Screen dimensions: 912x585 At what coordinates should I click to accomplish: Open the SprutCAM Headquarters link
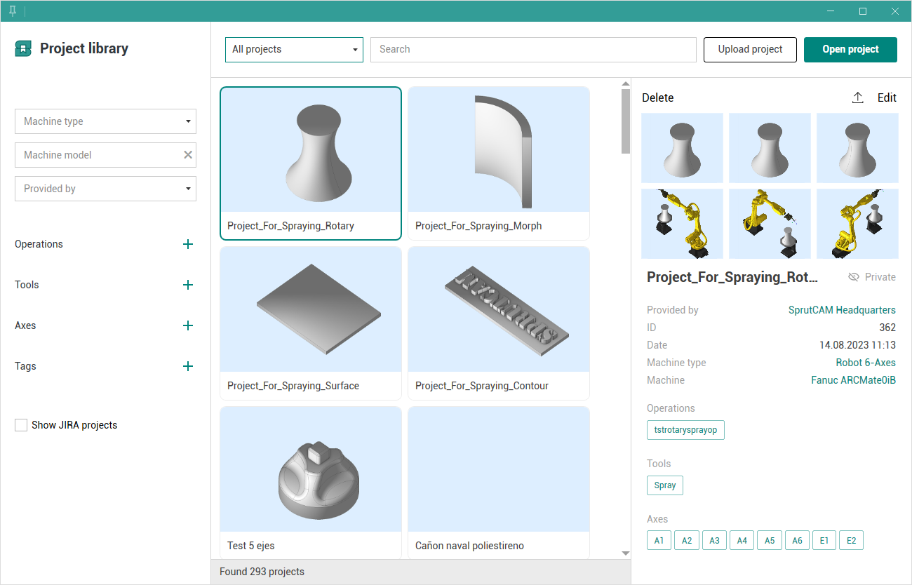[x=842, y=310]
